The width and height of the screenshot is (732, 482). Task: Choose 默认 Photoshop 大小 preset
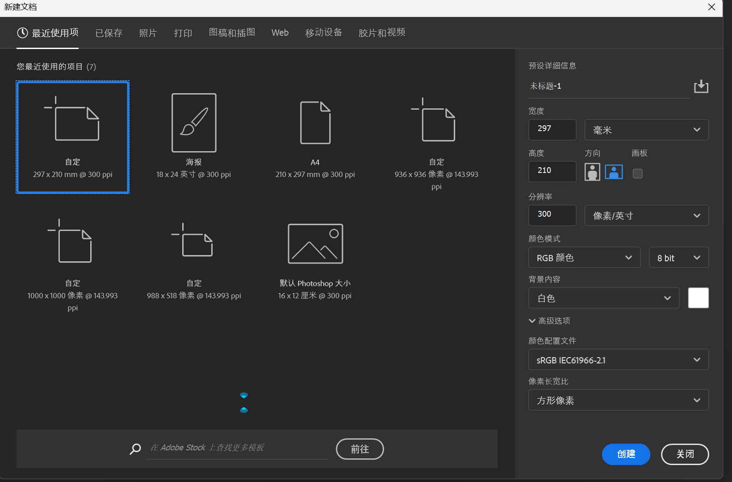coord(315,244)
